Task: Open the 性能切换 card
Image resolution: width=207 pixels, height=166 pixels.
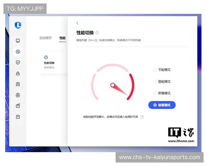Action: (53, 63)
